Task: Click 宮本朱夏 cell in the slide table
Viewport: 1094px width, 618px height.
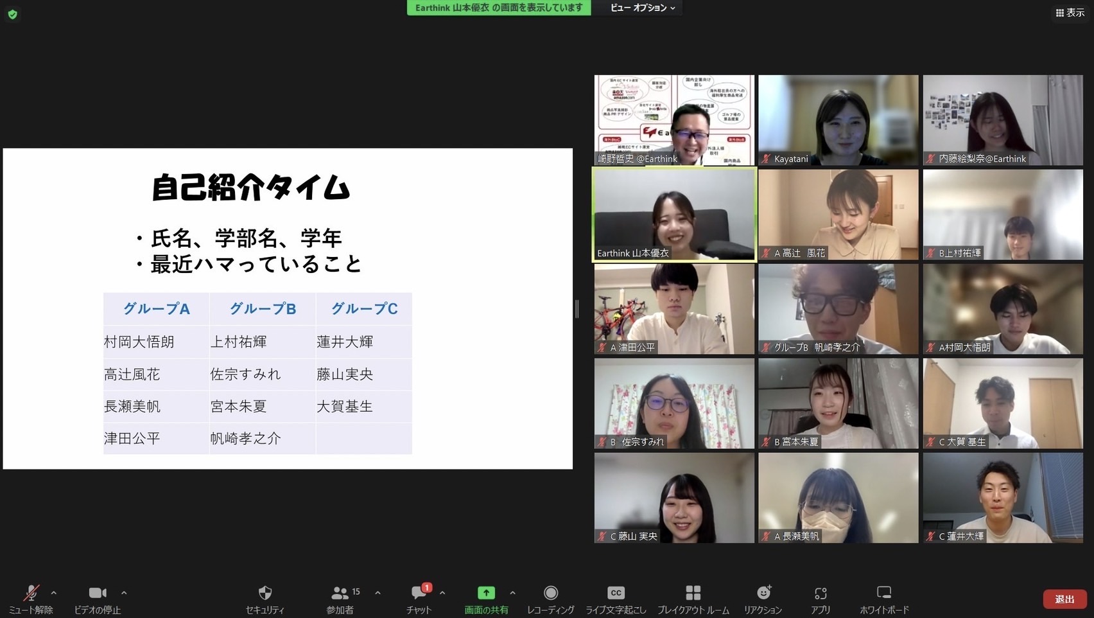Action: click(263, 406)
